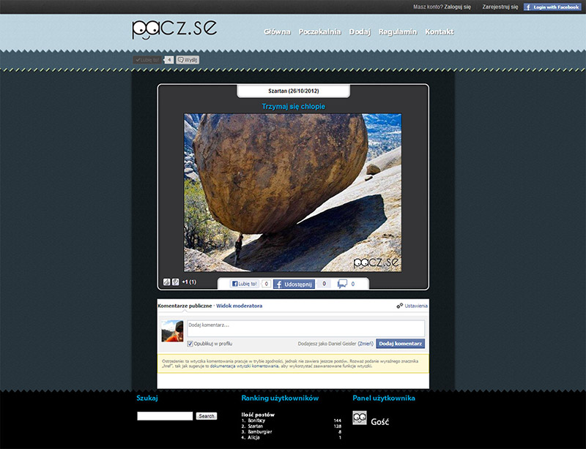Click the Dodaj komentarz text field
586x449 pixels.
pos(305,328)
